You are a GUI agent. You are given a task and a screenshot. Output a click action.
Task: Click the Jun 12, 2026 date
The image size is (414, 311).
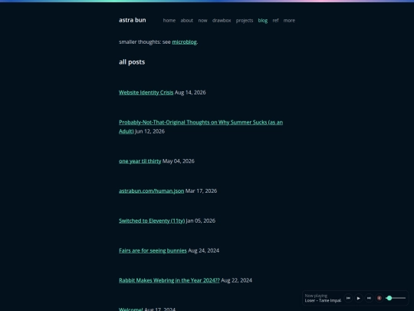[149, 131]
